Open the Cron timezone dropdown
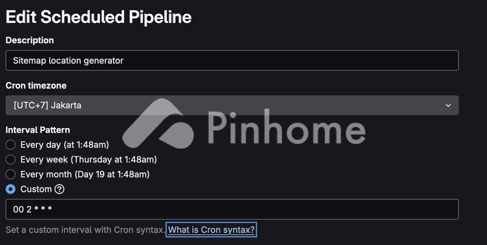This screenshot has height=245, width=487. [231, 106]
